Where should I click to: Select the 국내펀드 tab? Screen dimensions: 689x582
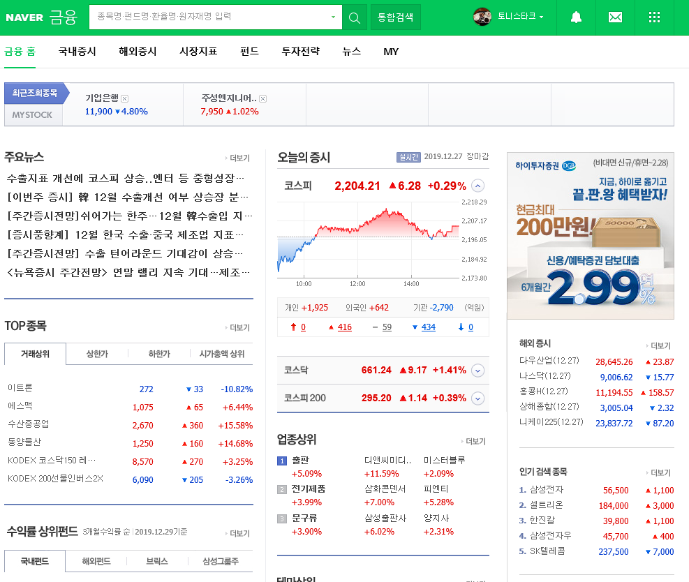(x=35, y=561)
